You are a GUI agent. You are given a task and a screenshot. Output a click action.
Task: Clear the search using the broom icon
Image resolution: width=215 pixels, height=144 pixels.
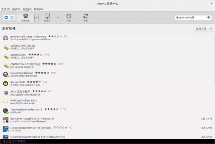(x=209, y=18)
